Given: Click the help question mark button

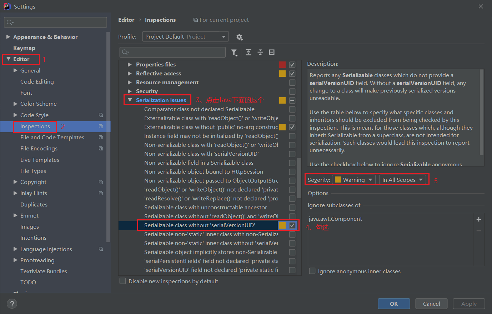Looking at the screenshot, I should [12, 304].
